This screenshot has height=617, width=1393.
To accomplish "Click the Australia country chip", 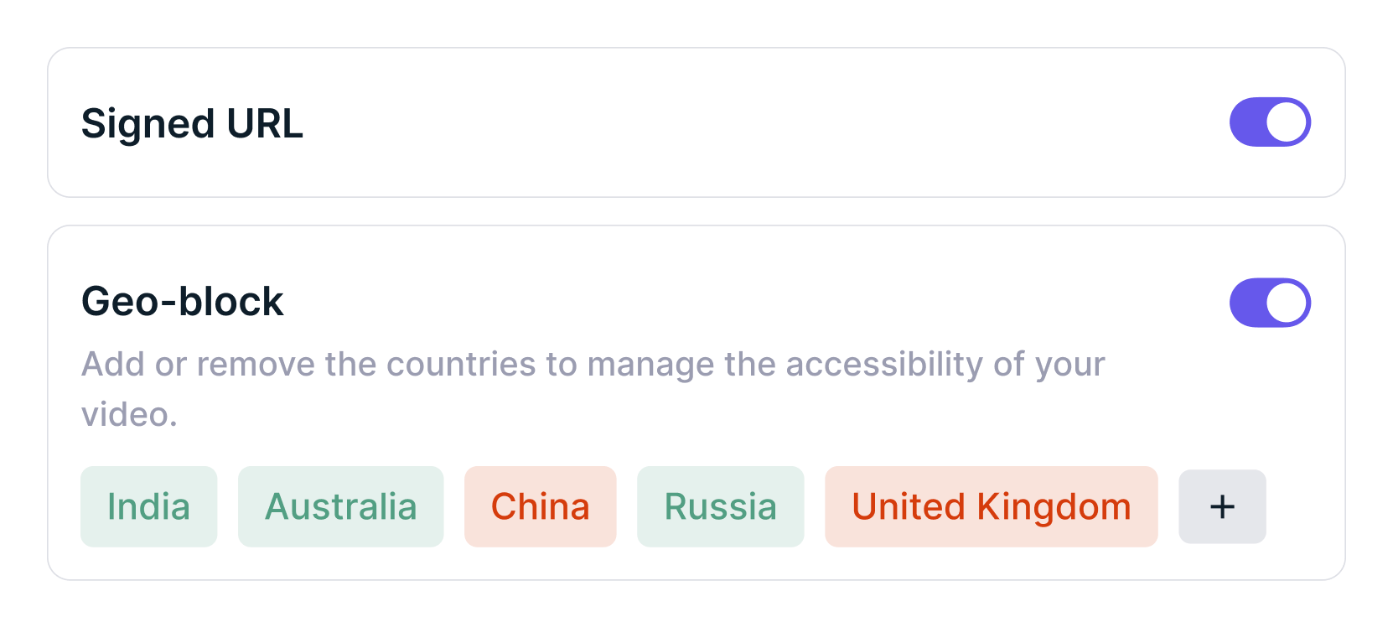I will [340, 507].
